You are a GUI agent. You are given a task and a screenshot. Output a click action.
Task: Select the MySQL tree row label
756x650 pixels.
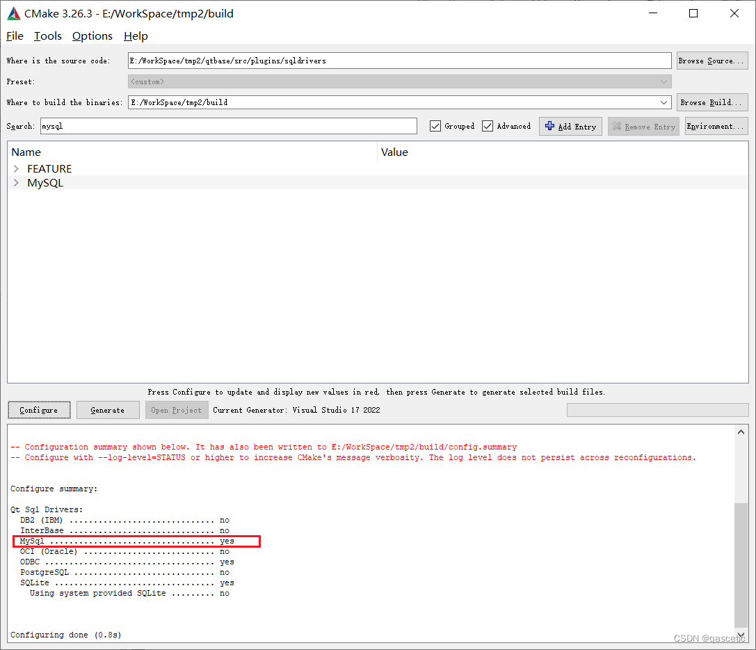coord(45,183)
